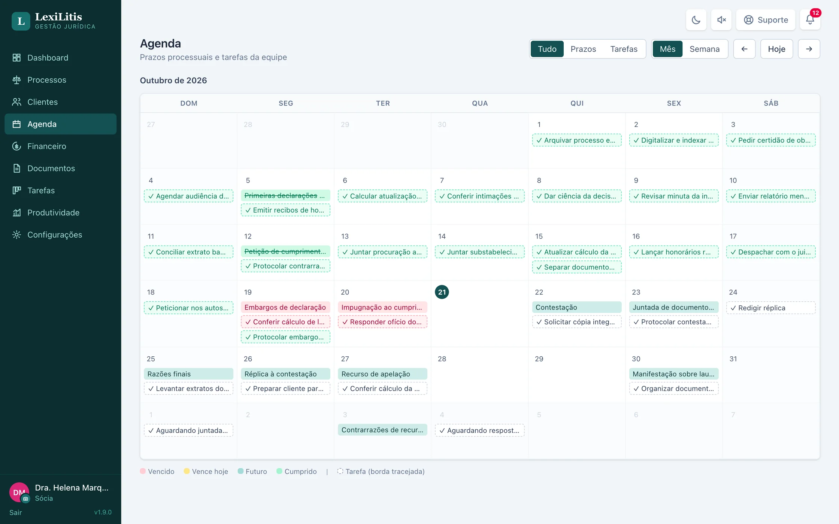Open Documentos in the sidebar
Screen dimensions: 839x524
click(60, 168)
